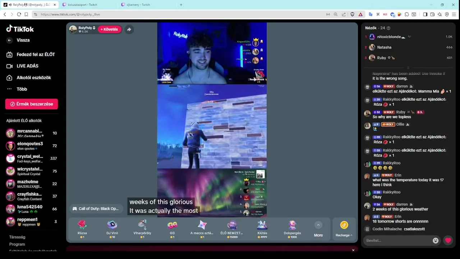Send the GG gift
Image resolution: width=460 pixels, height=259 pixels.
pyautogui.click(x=172, y=229)
